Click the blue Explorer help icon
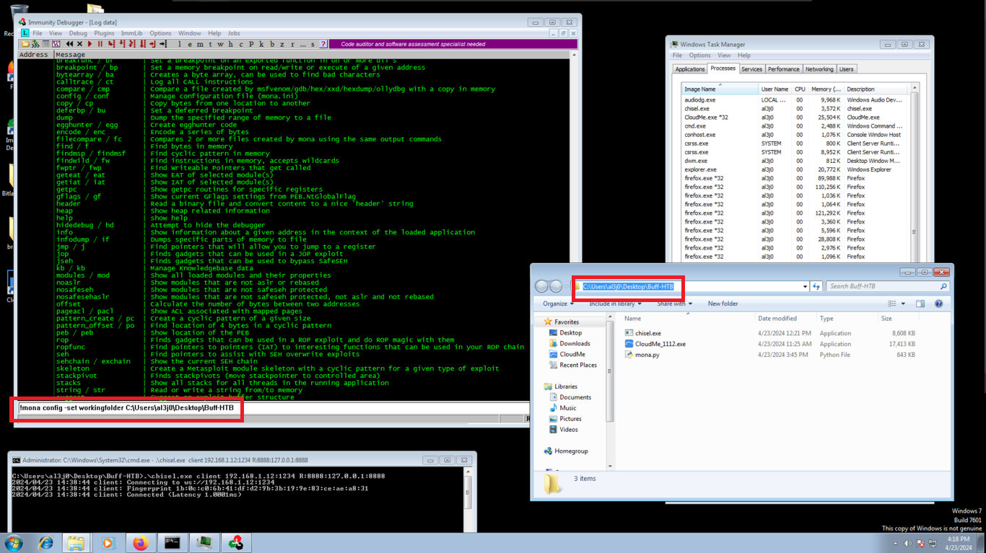 coord(938,304)
